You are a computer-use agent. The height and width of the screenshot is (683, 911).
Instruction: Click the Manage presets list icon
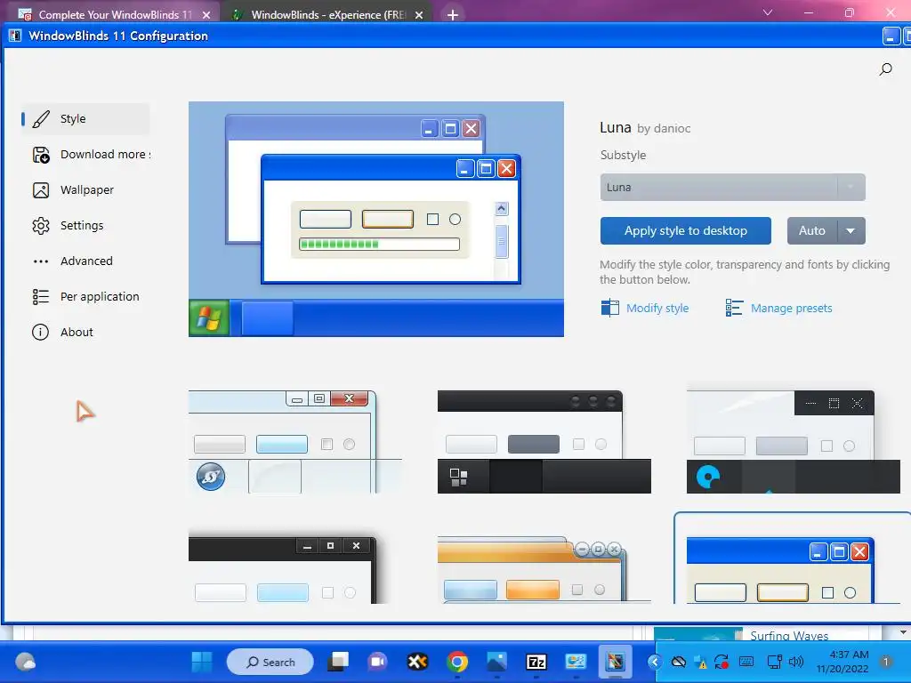click(734, 308)
